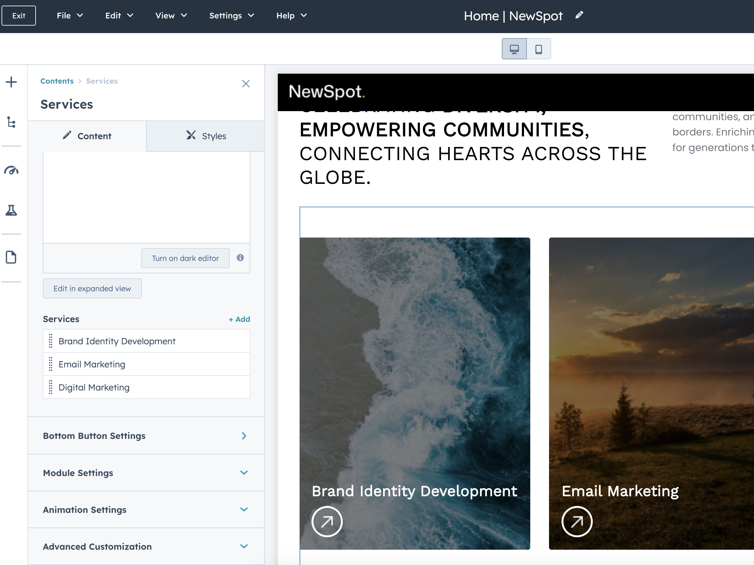
Task: Click the page document icon in sidebar
Action: 11,257
